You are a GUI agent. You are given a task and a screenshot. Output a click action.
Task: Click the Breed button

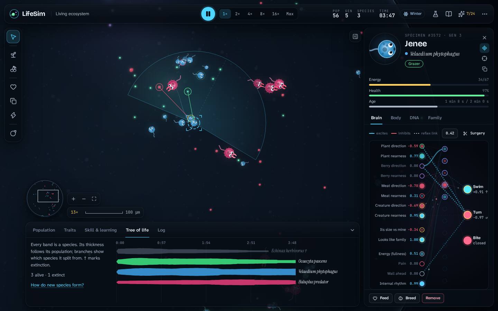pyautogui.click(x=407, y=298)
